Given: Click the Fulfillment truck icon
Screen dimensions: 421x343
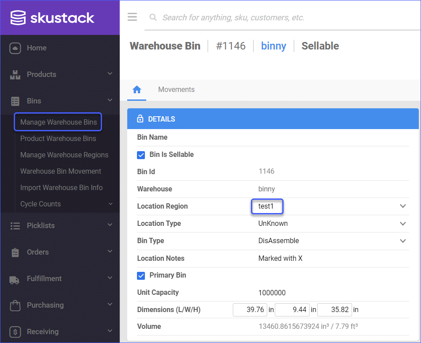Looking at the screenshot, I should (x=15, y=279).
